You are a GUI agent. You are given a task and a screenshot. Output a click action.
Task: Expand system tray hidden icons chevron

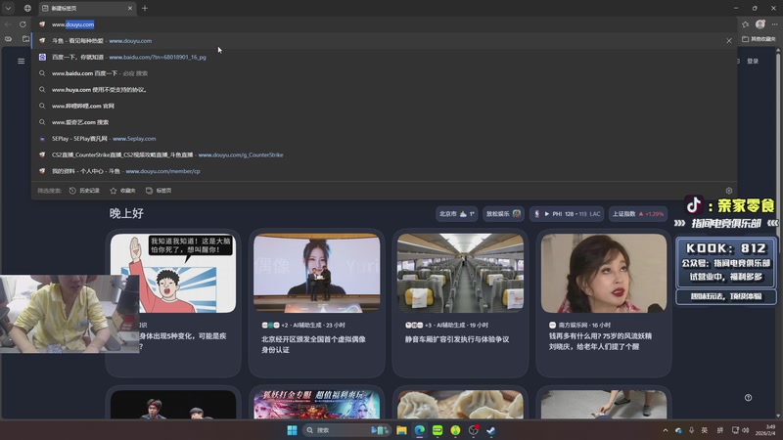click(666, 430)
